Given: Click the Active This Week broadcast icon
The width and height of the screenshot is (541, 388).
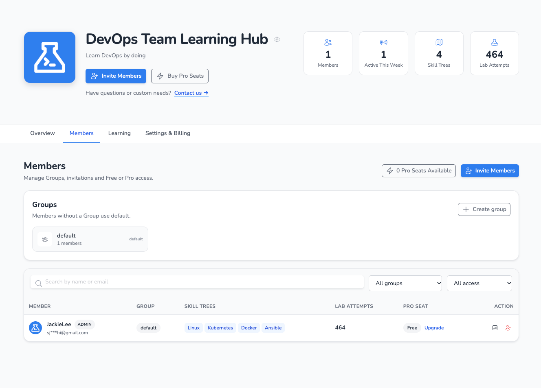Looking at the screenshot, I should tap(384, 42).
